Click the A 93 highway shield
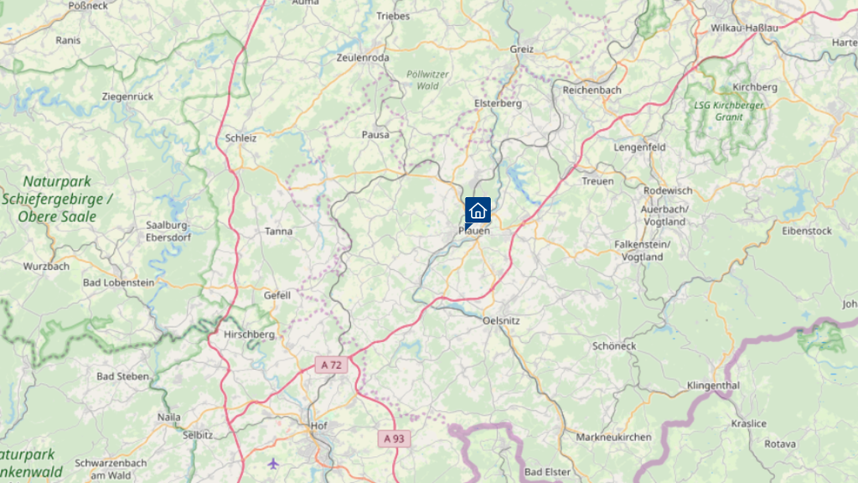858x483 pixels. click(x=394, y=439)
